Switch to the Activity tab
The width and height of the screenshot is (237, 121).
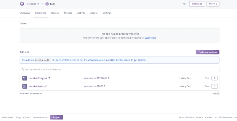point(81,13)
